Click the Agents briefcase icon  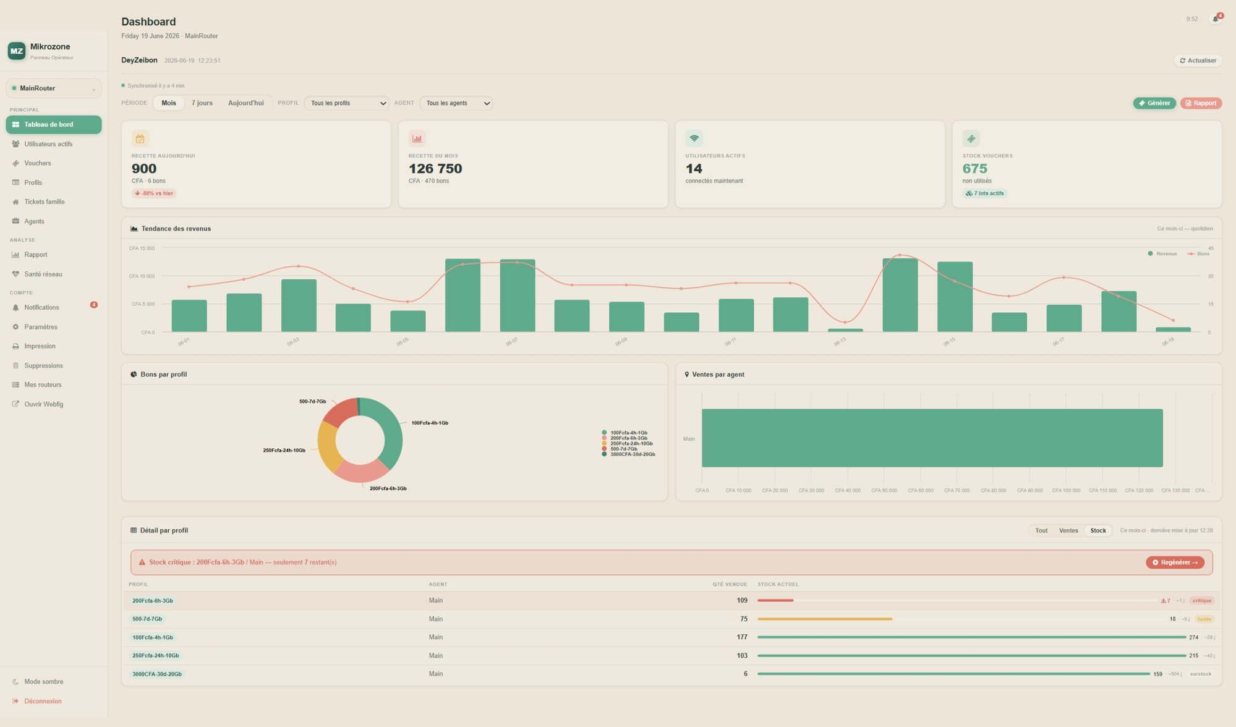click(15, 221)
